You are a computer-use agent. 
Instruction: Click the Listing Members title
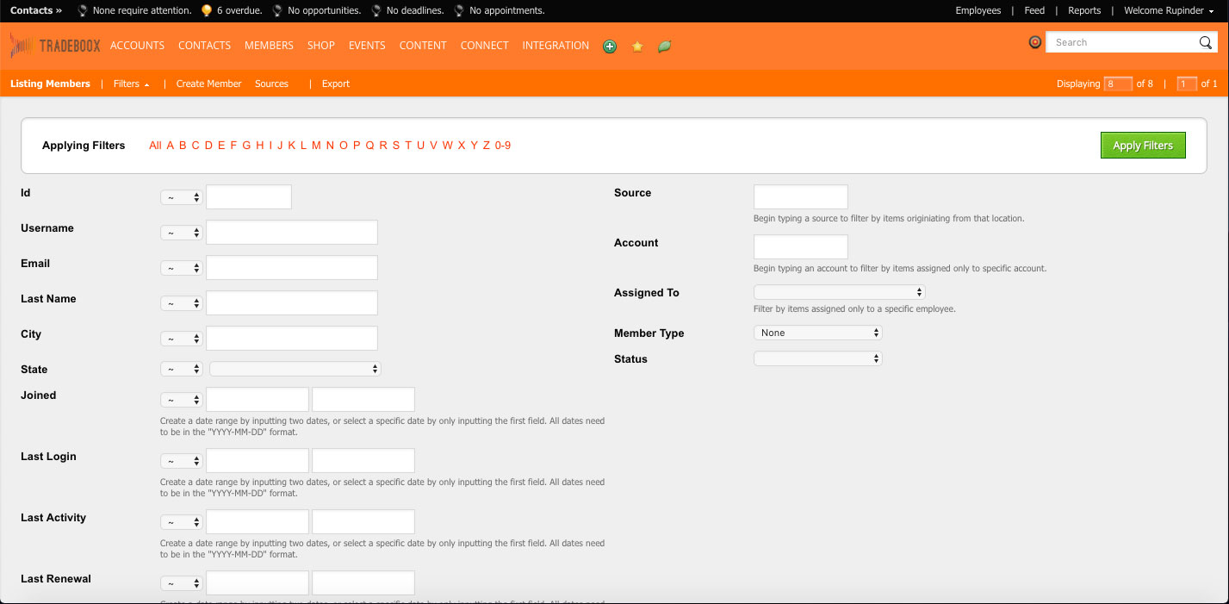coord(50,84)
